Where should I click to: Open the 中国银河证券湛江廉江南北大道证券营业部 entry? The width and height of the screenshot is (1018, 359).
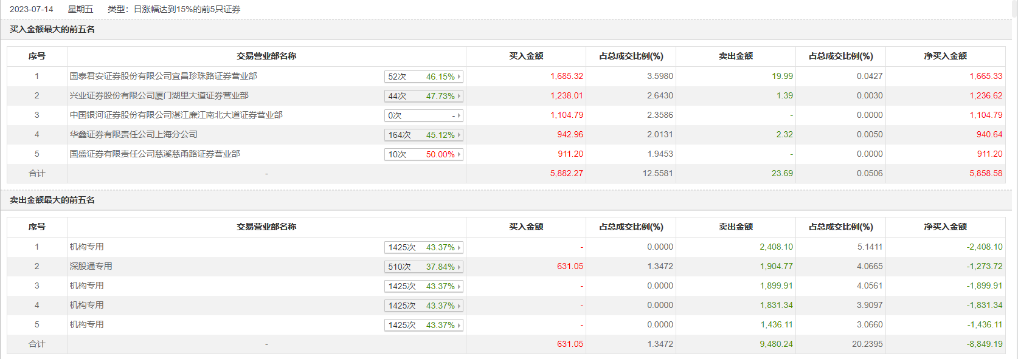176,115
